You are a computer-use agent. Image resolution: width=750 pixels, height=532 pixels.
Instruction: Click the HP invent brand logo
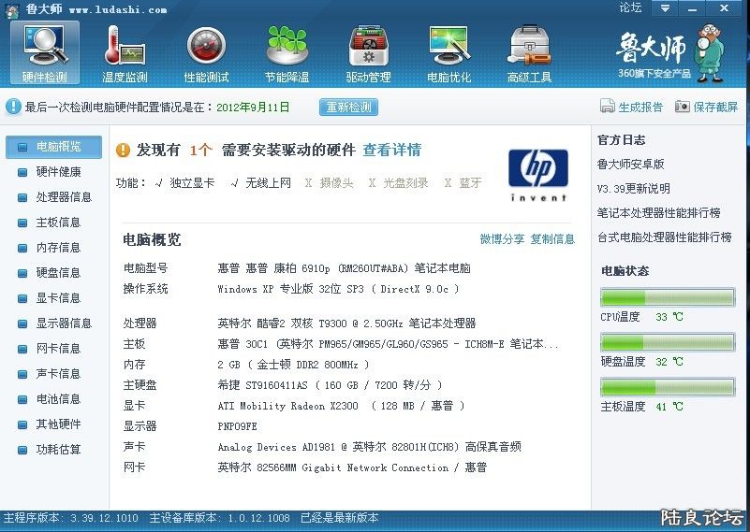[537, 174]
